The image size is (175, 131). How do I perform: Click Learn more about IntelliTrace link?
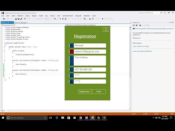click(x=142, y=51)
